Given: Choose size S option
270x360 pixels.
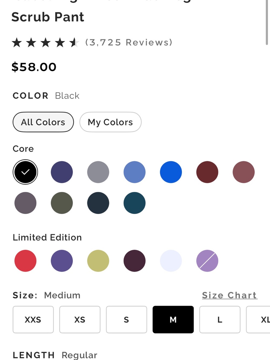Looking at the screenshot, I should 127,319.
